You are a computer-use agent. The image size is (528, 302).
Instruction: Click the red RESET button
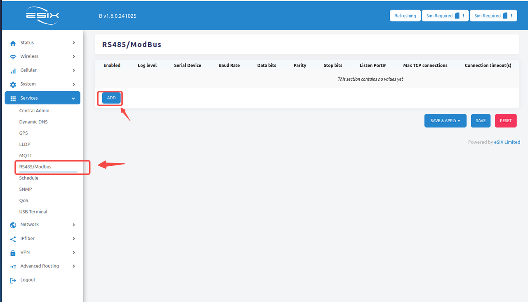click(505, 121)
